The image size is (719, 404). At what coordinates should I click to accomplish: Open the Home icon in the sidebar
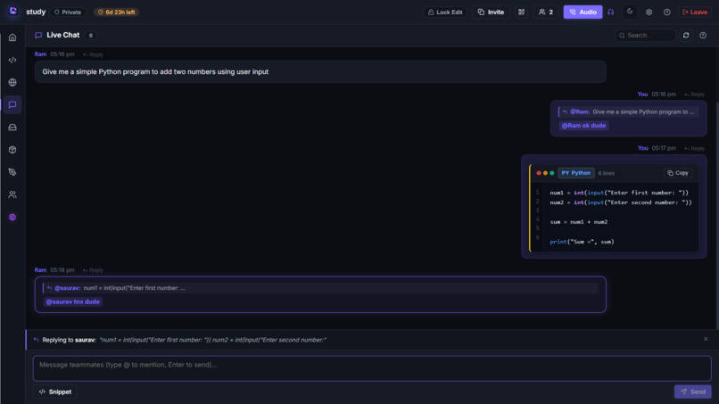tap(12, 37)
